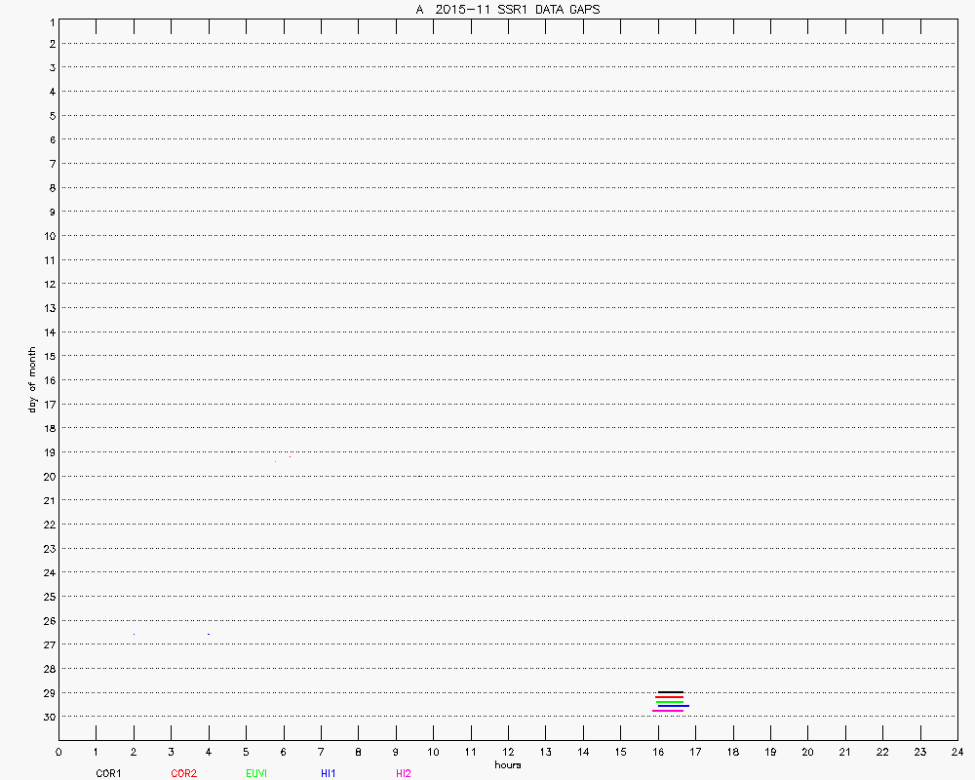Click the green EUVI data gap bar
The image size is (975, 780).
pos(669,701)
